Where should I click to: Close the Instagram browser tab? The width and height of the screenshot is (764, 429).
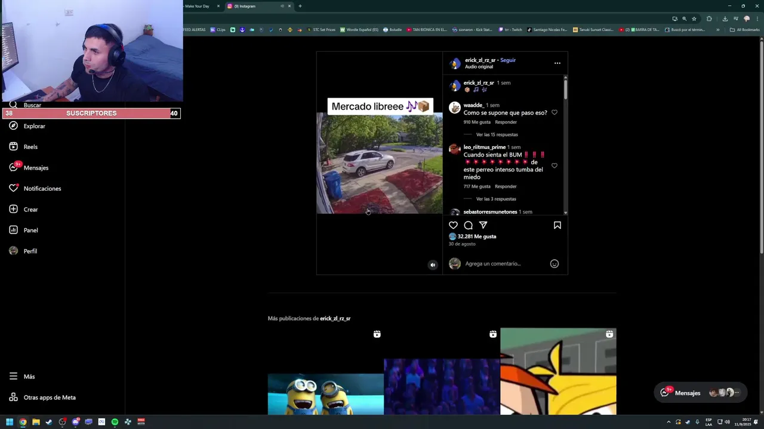click(289, 6)
